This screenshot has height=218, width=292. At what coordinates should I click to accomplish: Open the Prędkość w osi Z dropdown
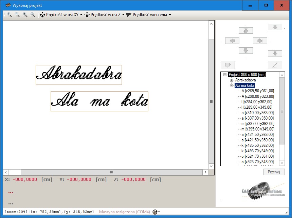pos(104,15)
